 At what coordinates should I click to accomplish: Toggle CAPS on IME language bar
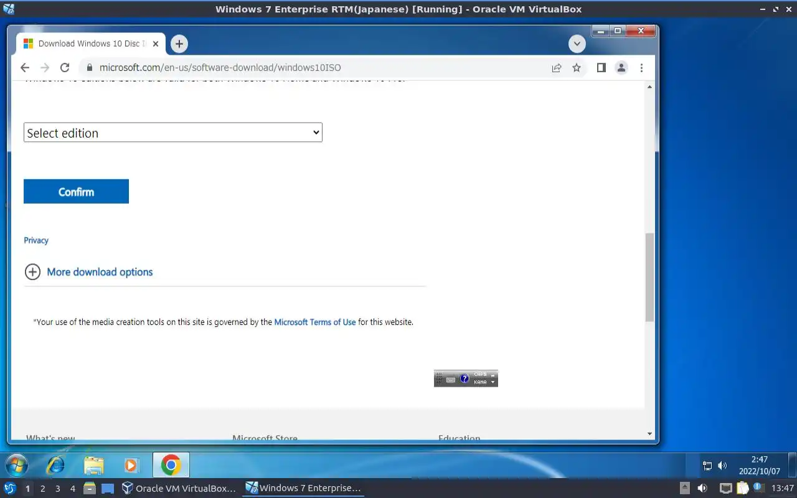pyautogui.click(x=480, y=375)
